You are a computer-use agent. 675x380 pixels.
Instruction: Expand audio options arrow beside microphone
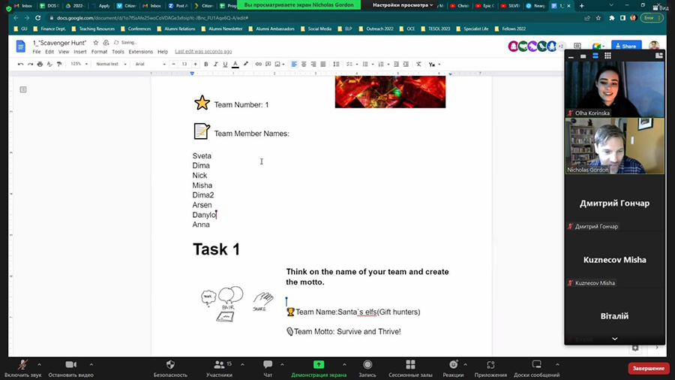coord(39,364)
